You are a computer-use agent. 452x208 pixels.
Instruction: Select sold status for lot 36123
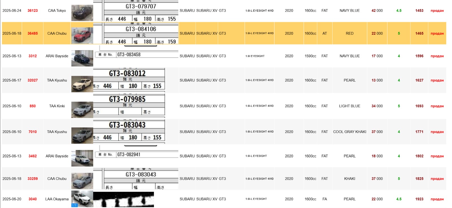[437, 10]
